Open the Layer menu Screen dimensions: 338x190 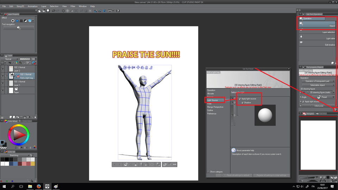(44, 6)
